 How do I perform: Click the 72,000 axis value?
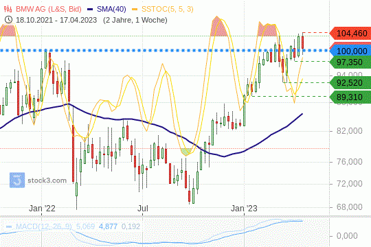tap(350, 184)
